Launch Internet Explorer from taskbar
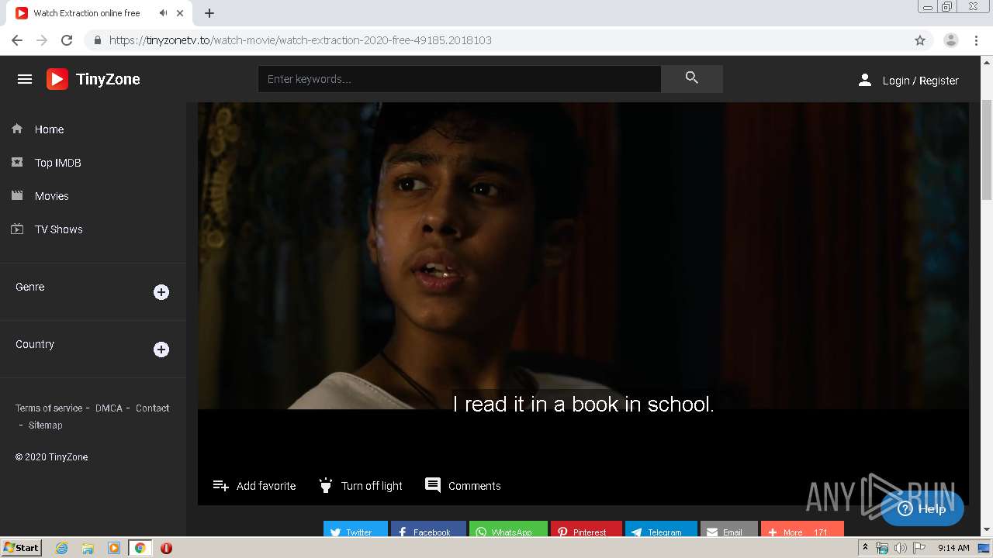Image resolution: width=993 pixels, height=558 pixels. tap(62, 548)
